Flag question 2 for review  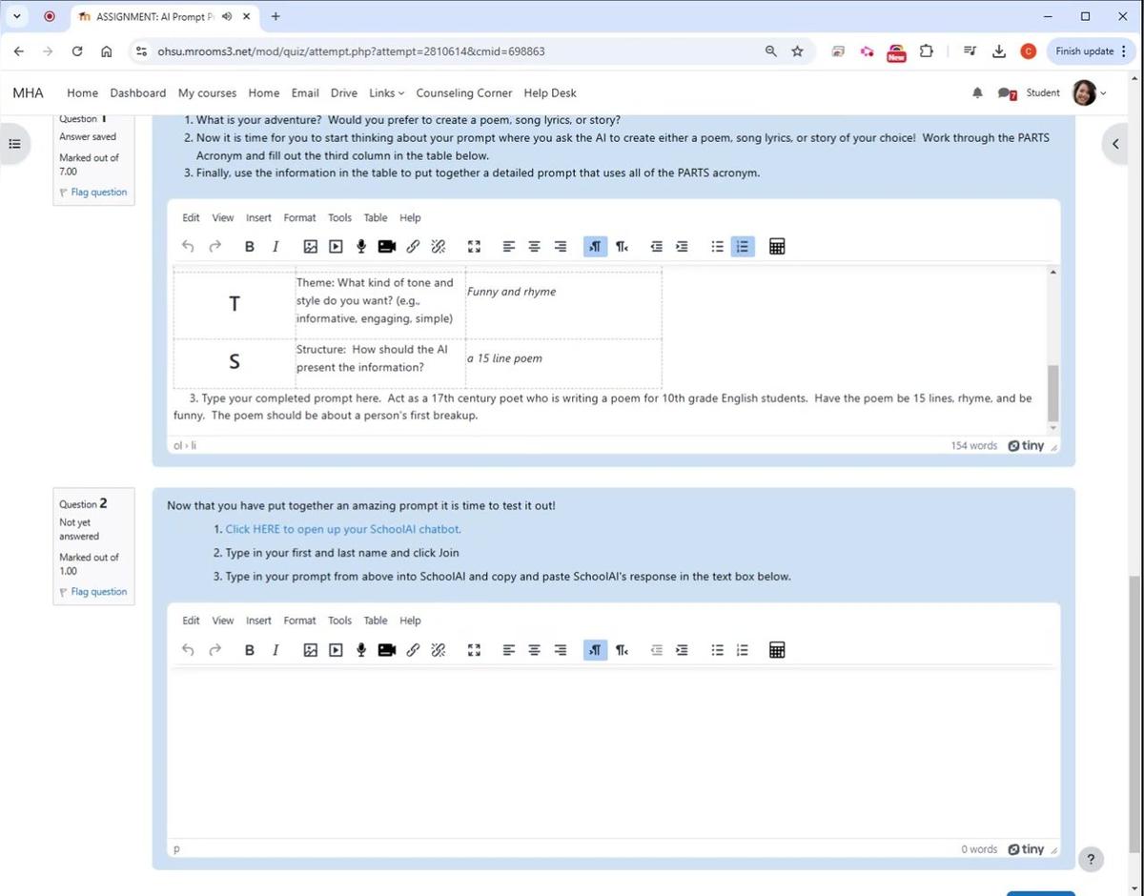point(98,592)
